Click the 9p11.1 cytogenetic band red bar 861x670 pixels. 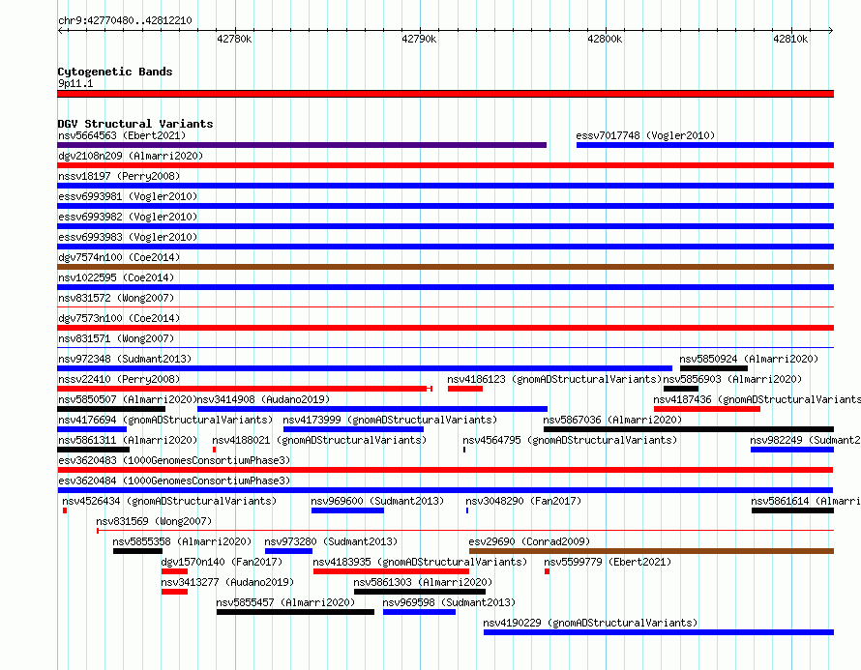(x=445, y=94)
